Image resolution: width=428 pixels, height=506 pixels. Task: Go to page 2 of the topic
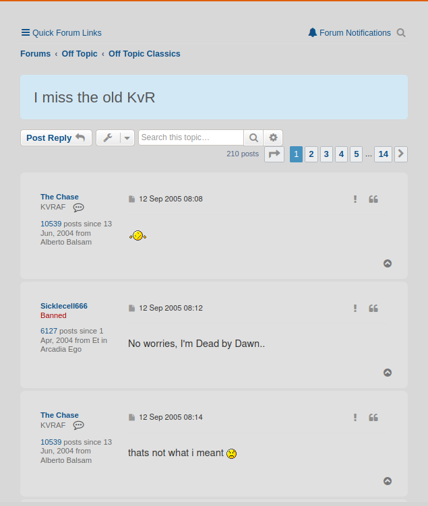[x=311, y=154]
